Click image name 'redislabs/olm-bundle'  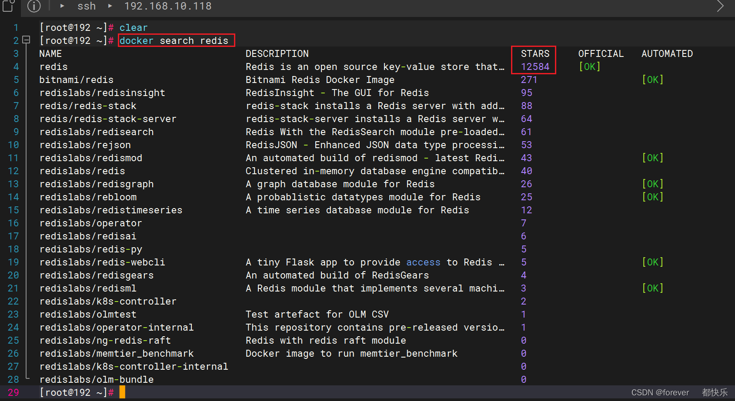pos(97,379)
